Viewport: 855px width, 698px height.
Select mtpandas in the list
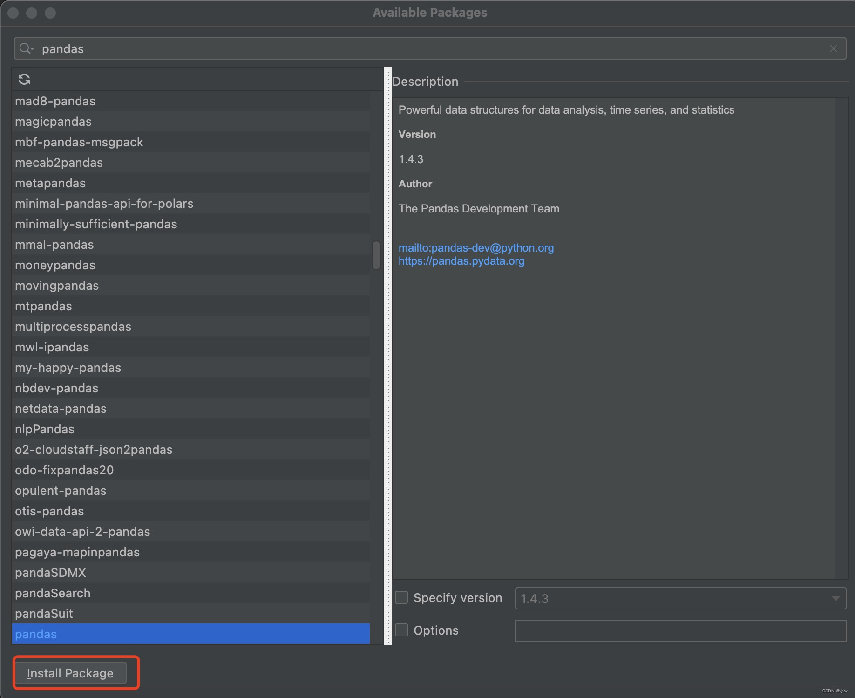191,306
